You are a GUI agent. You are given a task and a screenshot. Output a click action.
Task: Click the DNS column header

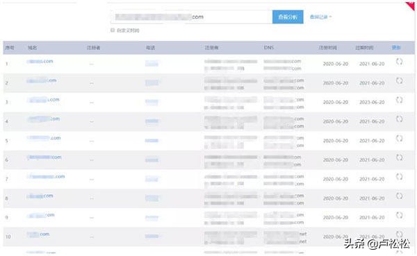point(268,48)
